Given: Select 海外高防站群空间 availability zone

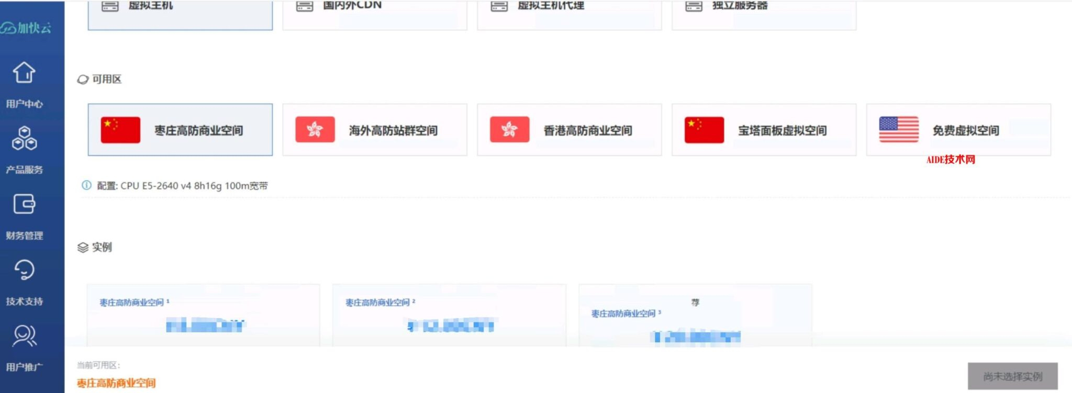Looking at the screenshot, I should tap(375, 130).
